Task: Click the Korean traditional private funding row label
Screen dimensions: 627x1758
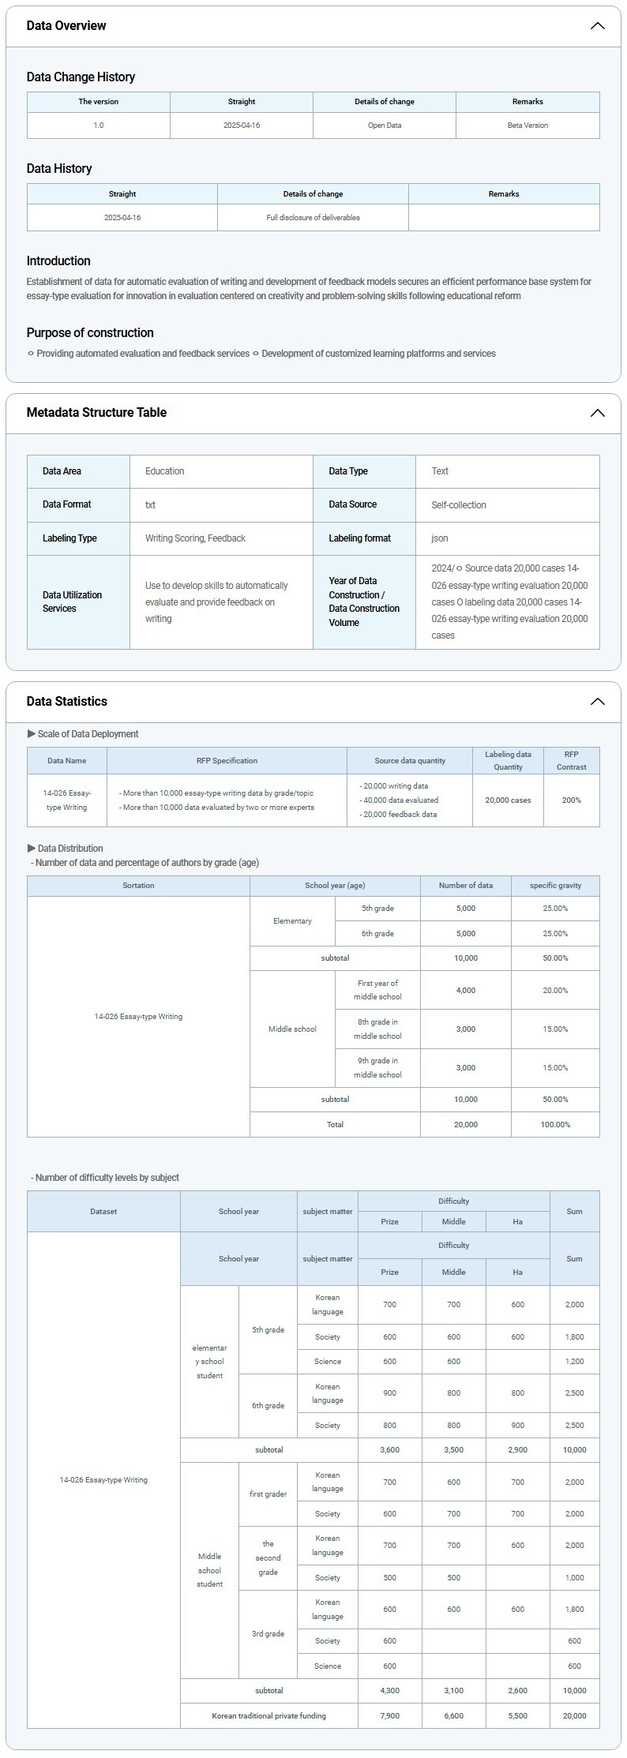Action: pyautogui.click(x=268, y=1715)
